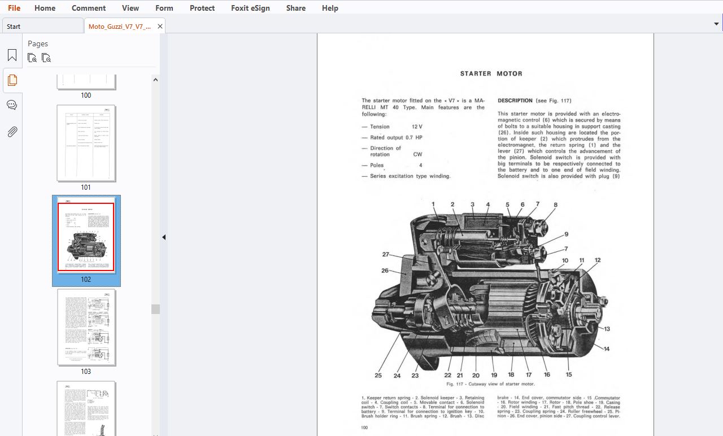Click the reduce page thumbnails icon
Viewport: 723px width, 436px height.
click(46, 58)
